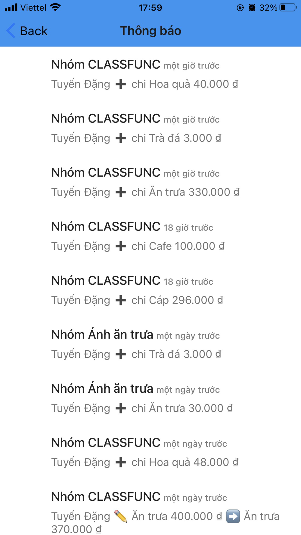Viewport: 301px width, 535px height.
Task: Open Hoa quả 48.000 đ notification
Action: pos(150,452)
